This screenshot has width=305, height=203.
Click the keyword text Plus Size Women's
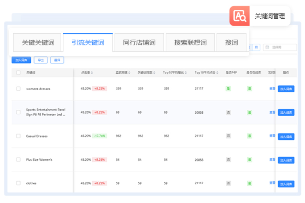[39, 160]
